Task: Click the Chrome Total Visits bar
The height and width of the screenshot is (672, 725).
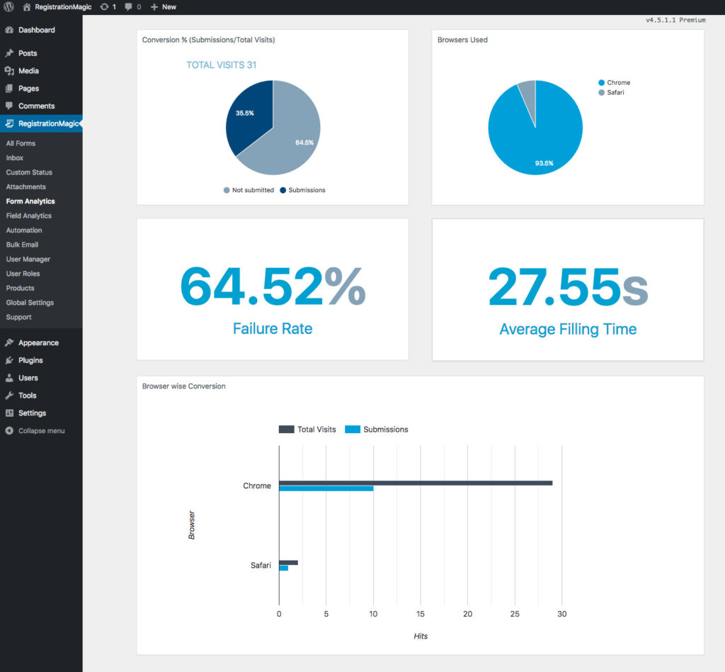Action: 416,483
